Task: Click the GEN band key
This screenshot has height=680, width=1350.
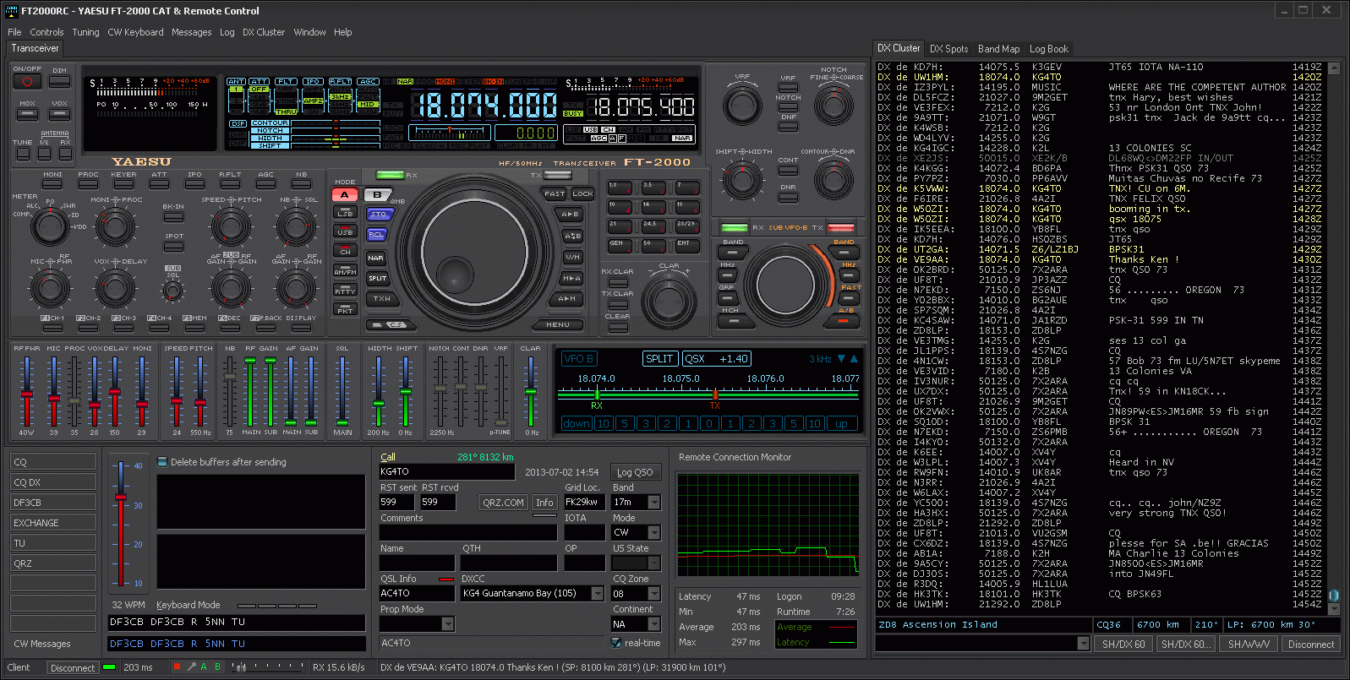Action: pyautogui.click(x=619, y=246)
